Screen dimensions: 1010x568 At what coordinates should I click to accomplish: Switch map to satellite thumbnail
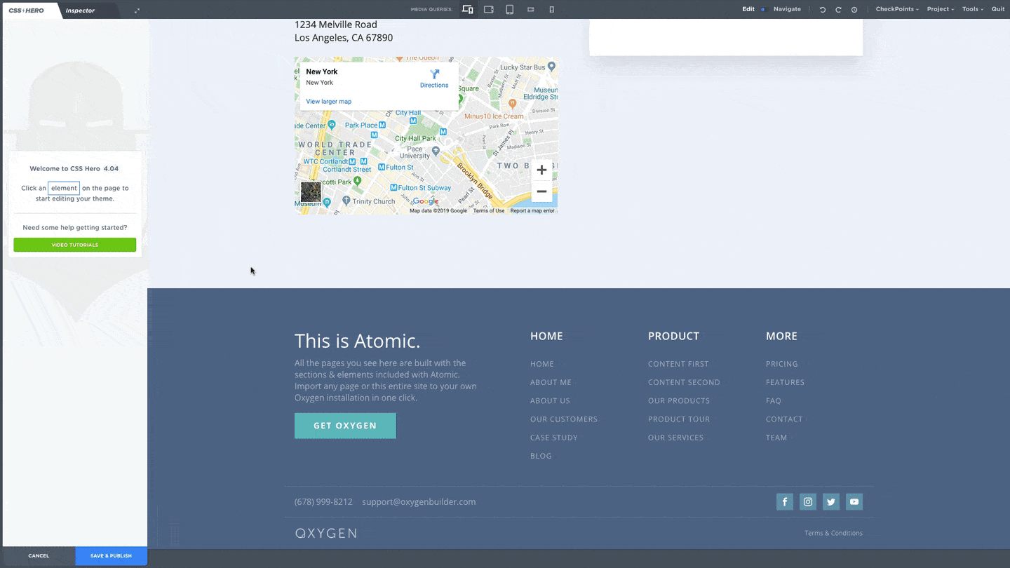coord(311,192)
